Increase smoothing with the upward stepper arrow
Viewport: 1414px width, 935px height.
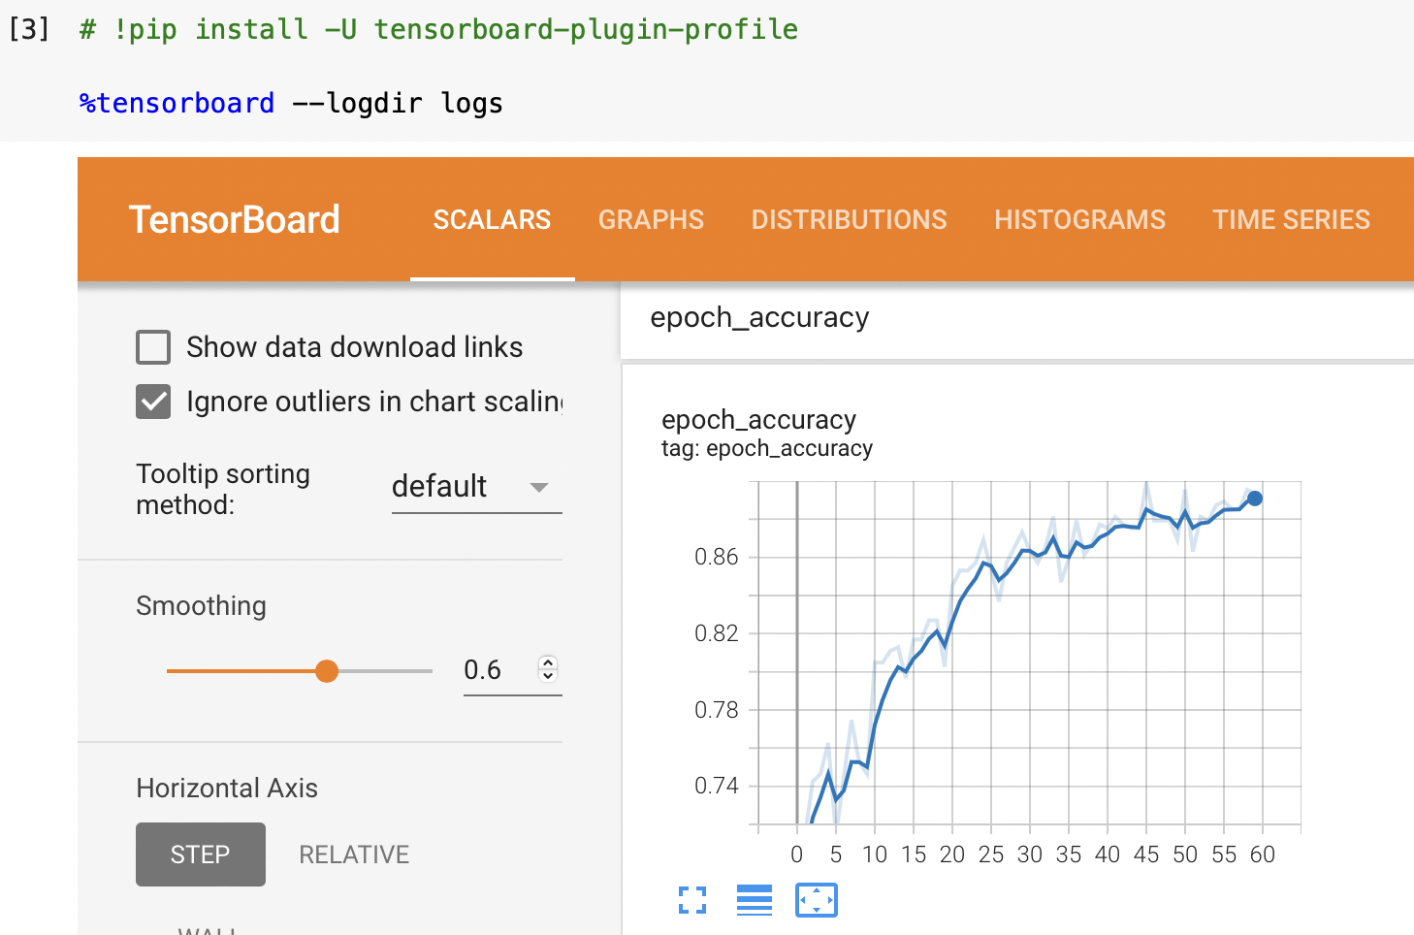(x=546, y=662)
